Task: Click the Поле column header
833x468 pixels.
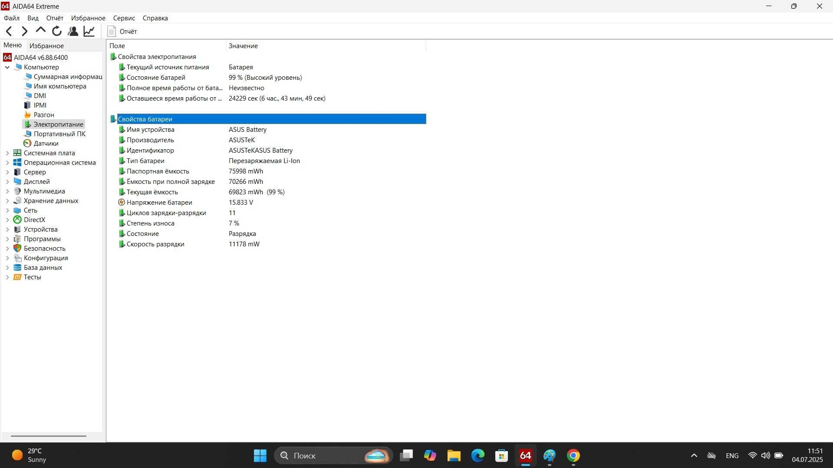Action: click(166, 46)
